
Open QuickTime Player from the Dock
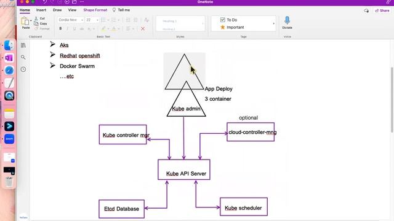[9, 96]
